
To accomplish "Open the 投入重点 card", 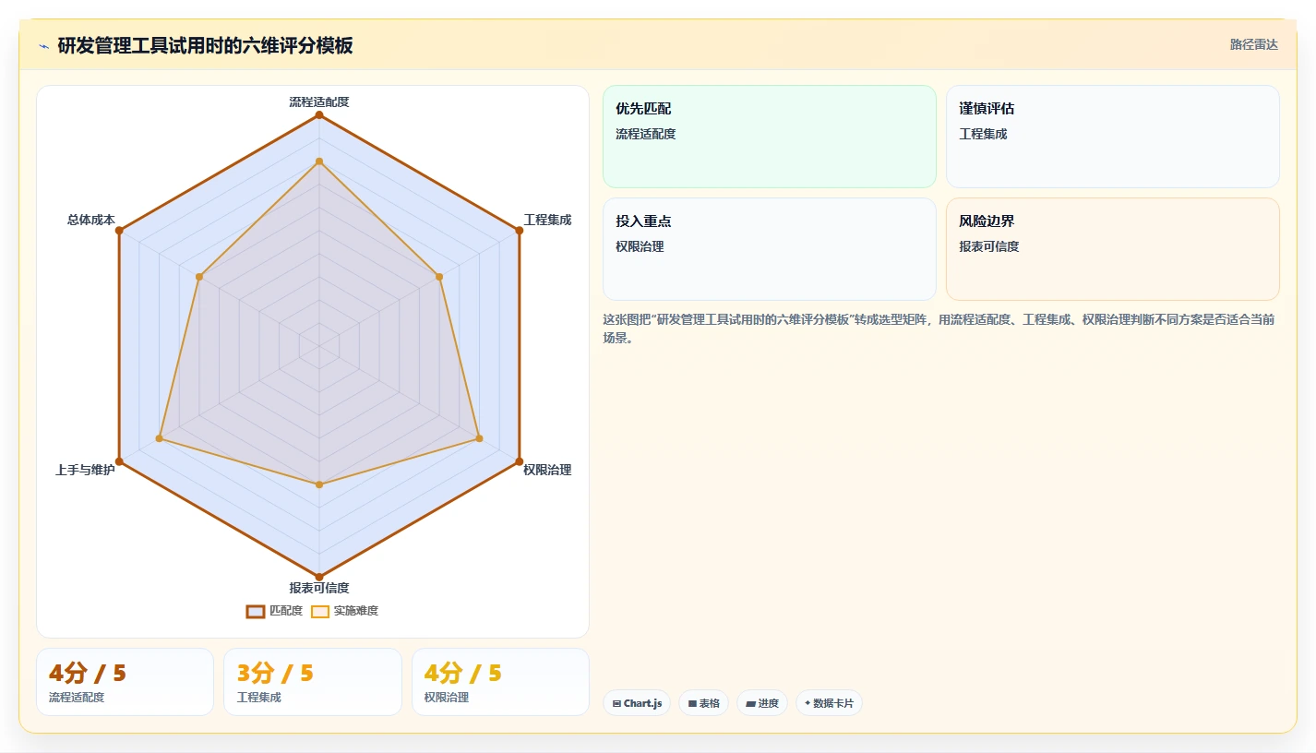I will coord(770,249).
